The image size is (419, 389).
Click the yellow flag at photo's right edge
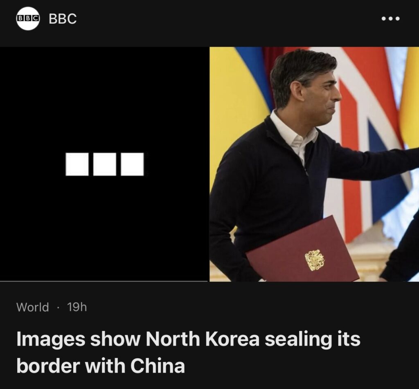(x=410, y=96)
